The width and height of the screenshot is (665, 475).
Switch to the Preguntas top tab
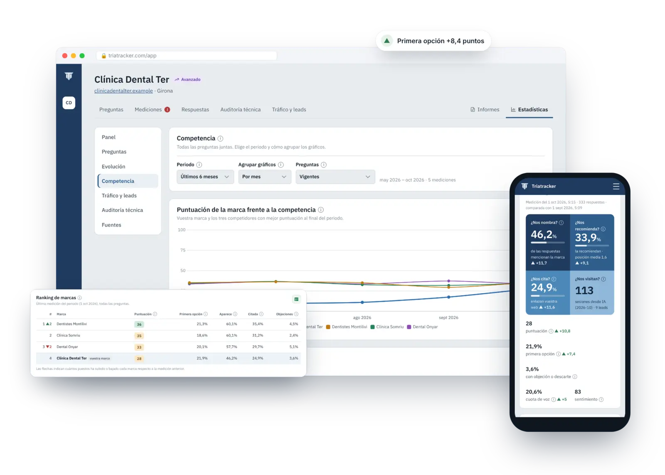pyautogui.click(x=111, y=110)
